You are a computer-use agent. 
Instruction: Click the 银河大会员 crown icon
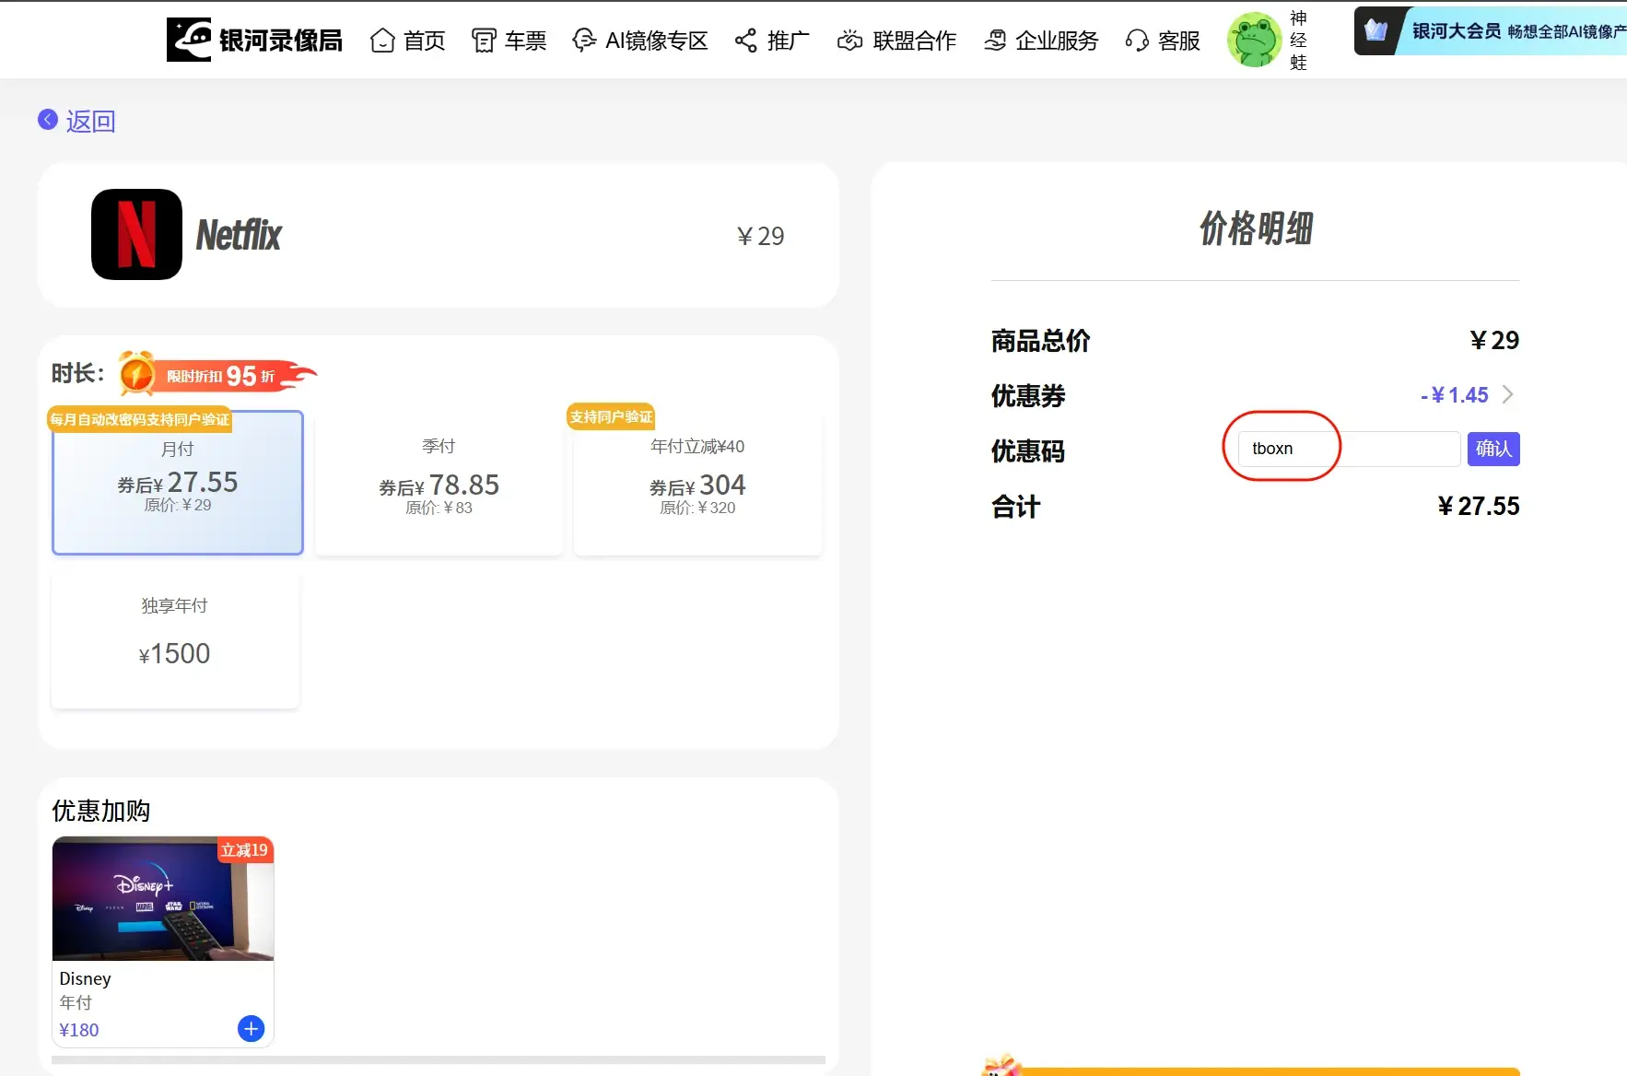click(1375, 30)
